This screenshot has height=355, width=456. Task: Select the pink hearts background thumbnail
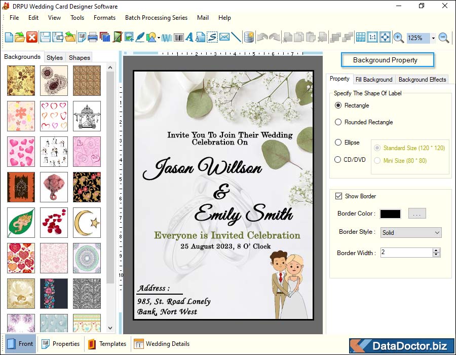click(x=21, y=152)
